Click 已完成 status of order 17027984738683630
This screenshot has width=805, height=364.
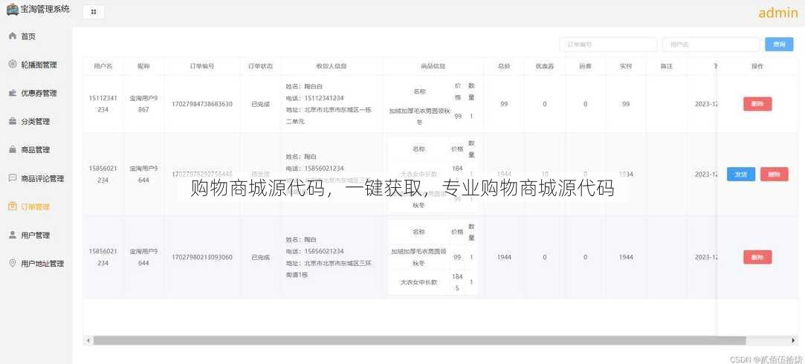coord(260,104)
